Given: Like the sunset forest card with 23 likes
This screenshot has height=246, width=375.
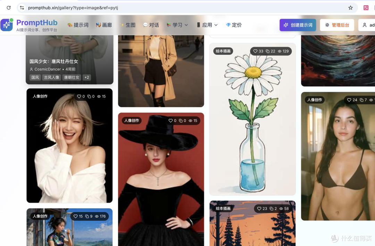Looking at the screenshot, I should tap(259, 209).
